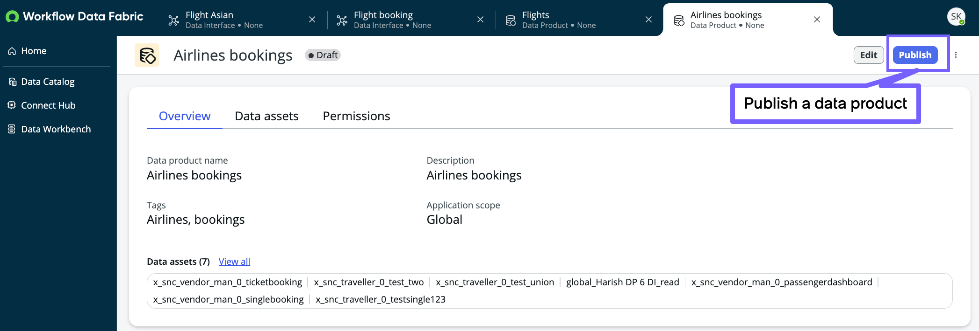Click the Data Workbench database icon
This screenshot has height=331, width=979.
pos(12,129)
